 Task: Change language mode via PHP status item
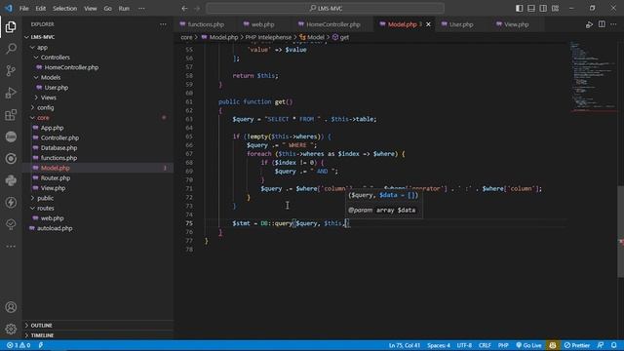tap(503, 345)
